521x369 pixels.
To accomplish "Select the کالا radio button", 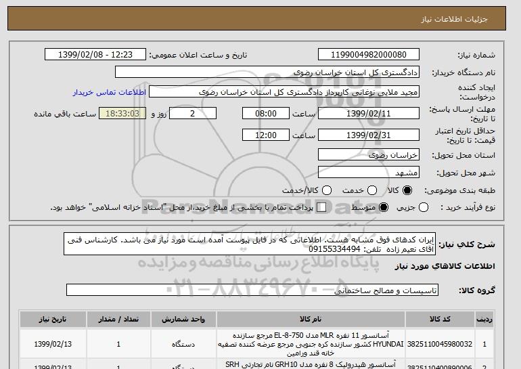I will click(407, 190).
